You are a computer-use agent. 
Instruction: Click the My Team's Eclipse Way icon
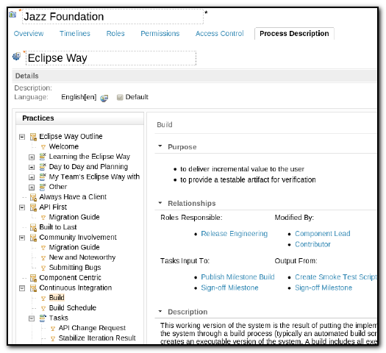point(43,176)
